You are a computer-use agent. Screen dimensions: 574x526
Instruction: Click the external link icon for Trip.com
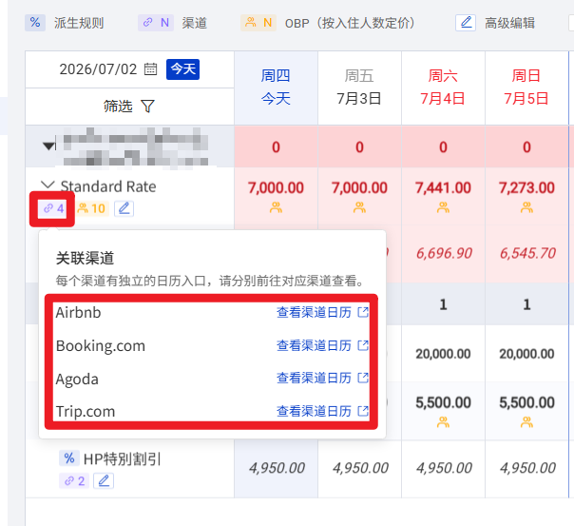click(x=363, y=411)
